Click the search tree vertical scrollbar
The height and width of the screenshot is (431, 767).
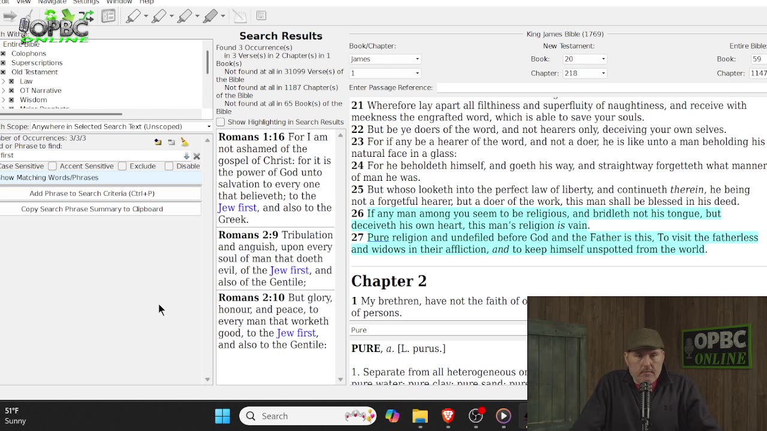(208, 62)
